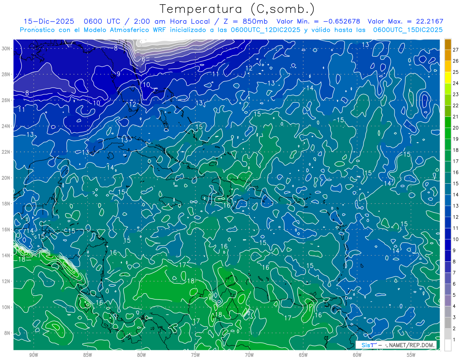This screenshot has height=360, width=466.
Task: Click the '24N' latitude axis label
Action: [x=7, y=126]
